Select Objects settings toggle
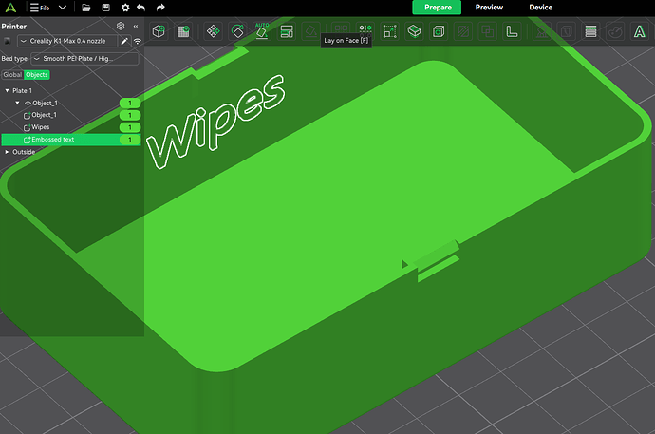The image size is (655, 434). pos(37,74)
